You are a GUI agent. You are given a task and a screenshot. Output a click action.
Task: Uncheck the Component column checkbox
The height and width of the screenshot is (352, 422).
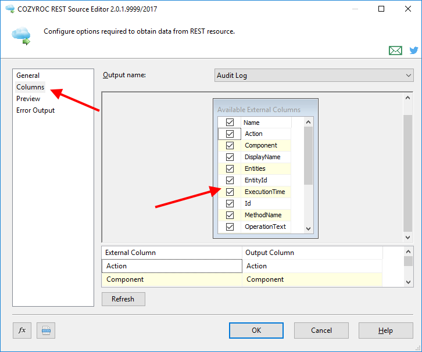coord(230,145)
